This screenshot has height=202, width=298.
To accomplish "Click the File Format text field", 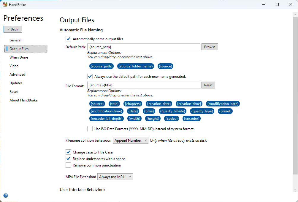I will 143,85.
